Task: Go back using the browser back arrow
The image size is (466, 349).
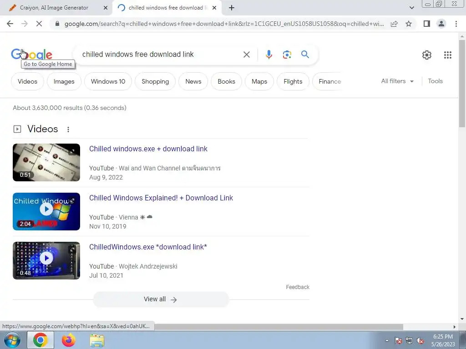Action: tap(10, 24)
